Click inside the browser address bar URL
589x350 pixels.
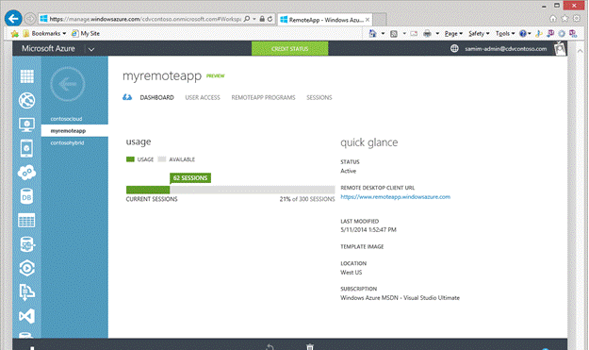(145, 19)
